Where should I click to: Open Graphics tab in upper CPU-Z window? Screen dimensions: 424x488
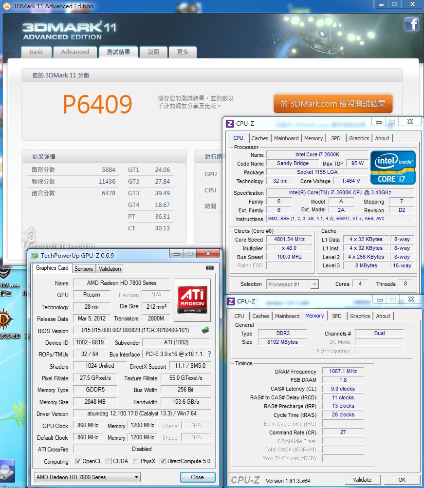[359, 138]
